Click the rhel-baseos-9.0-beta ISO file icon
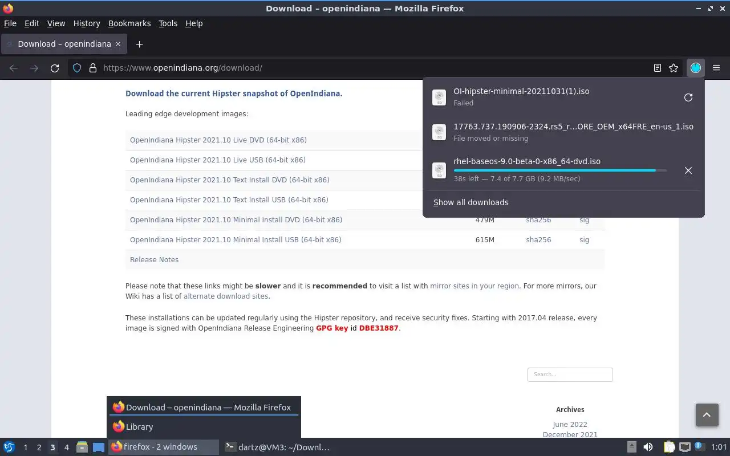 439,170
